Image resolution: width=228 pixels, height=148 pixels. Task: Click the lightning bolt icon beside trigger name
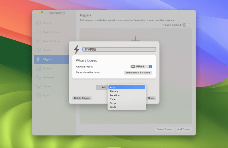(77, 50)
